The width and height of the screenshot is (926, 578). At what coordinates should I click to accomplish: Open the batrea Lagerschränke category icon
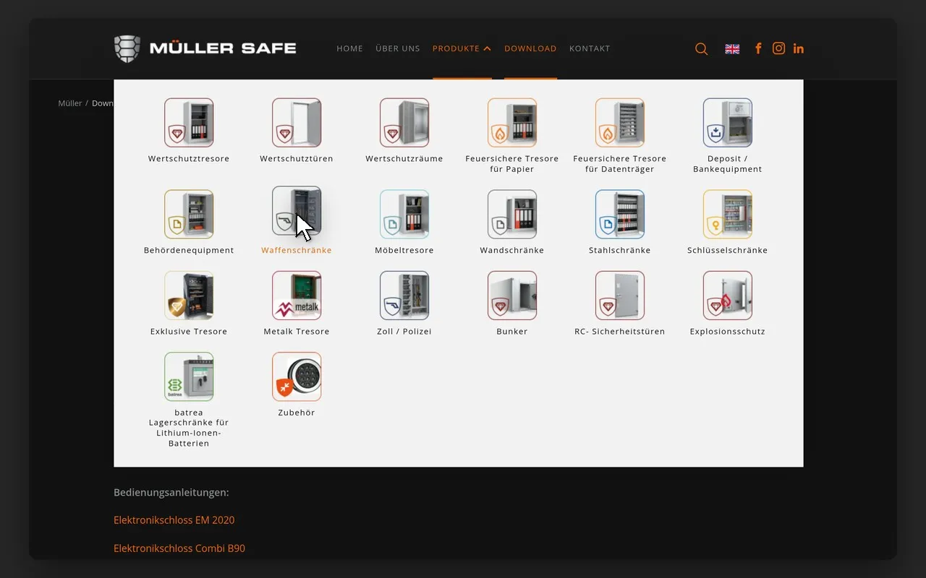click(189, 376)
